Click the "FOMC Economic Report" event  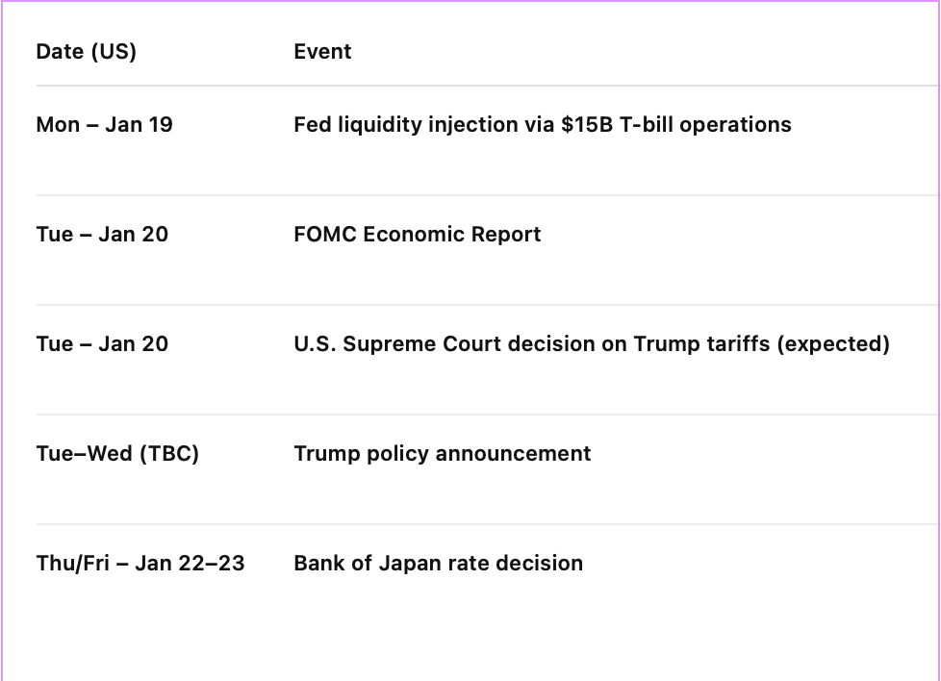417,235
